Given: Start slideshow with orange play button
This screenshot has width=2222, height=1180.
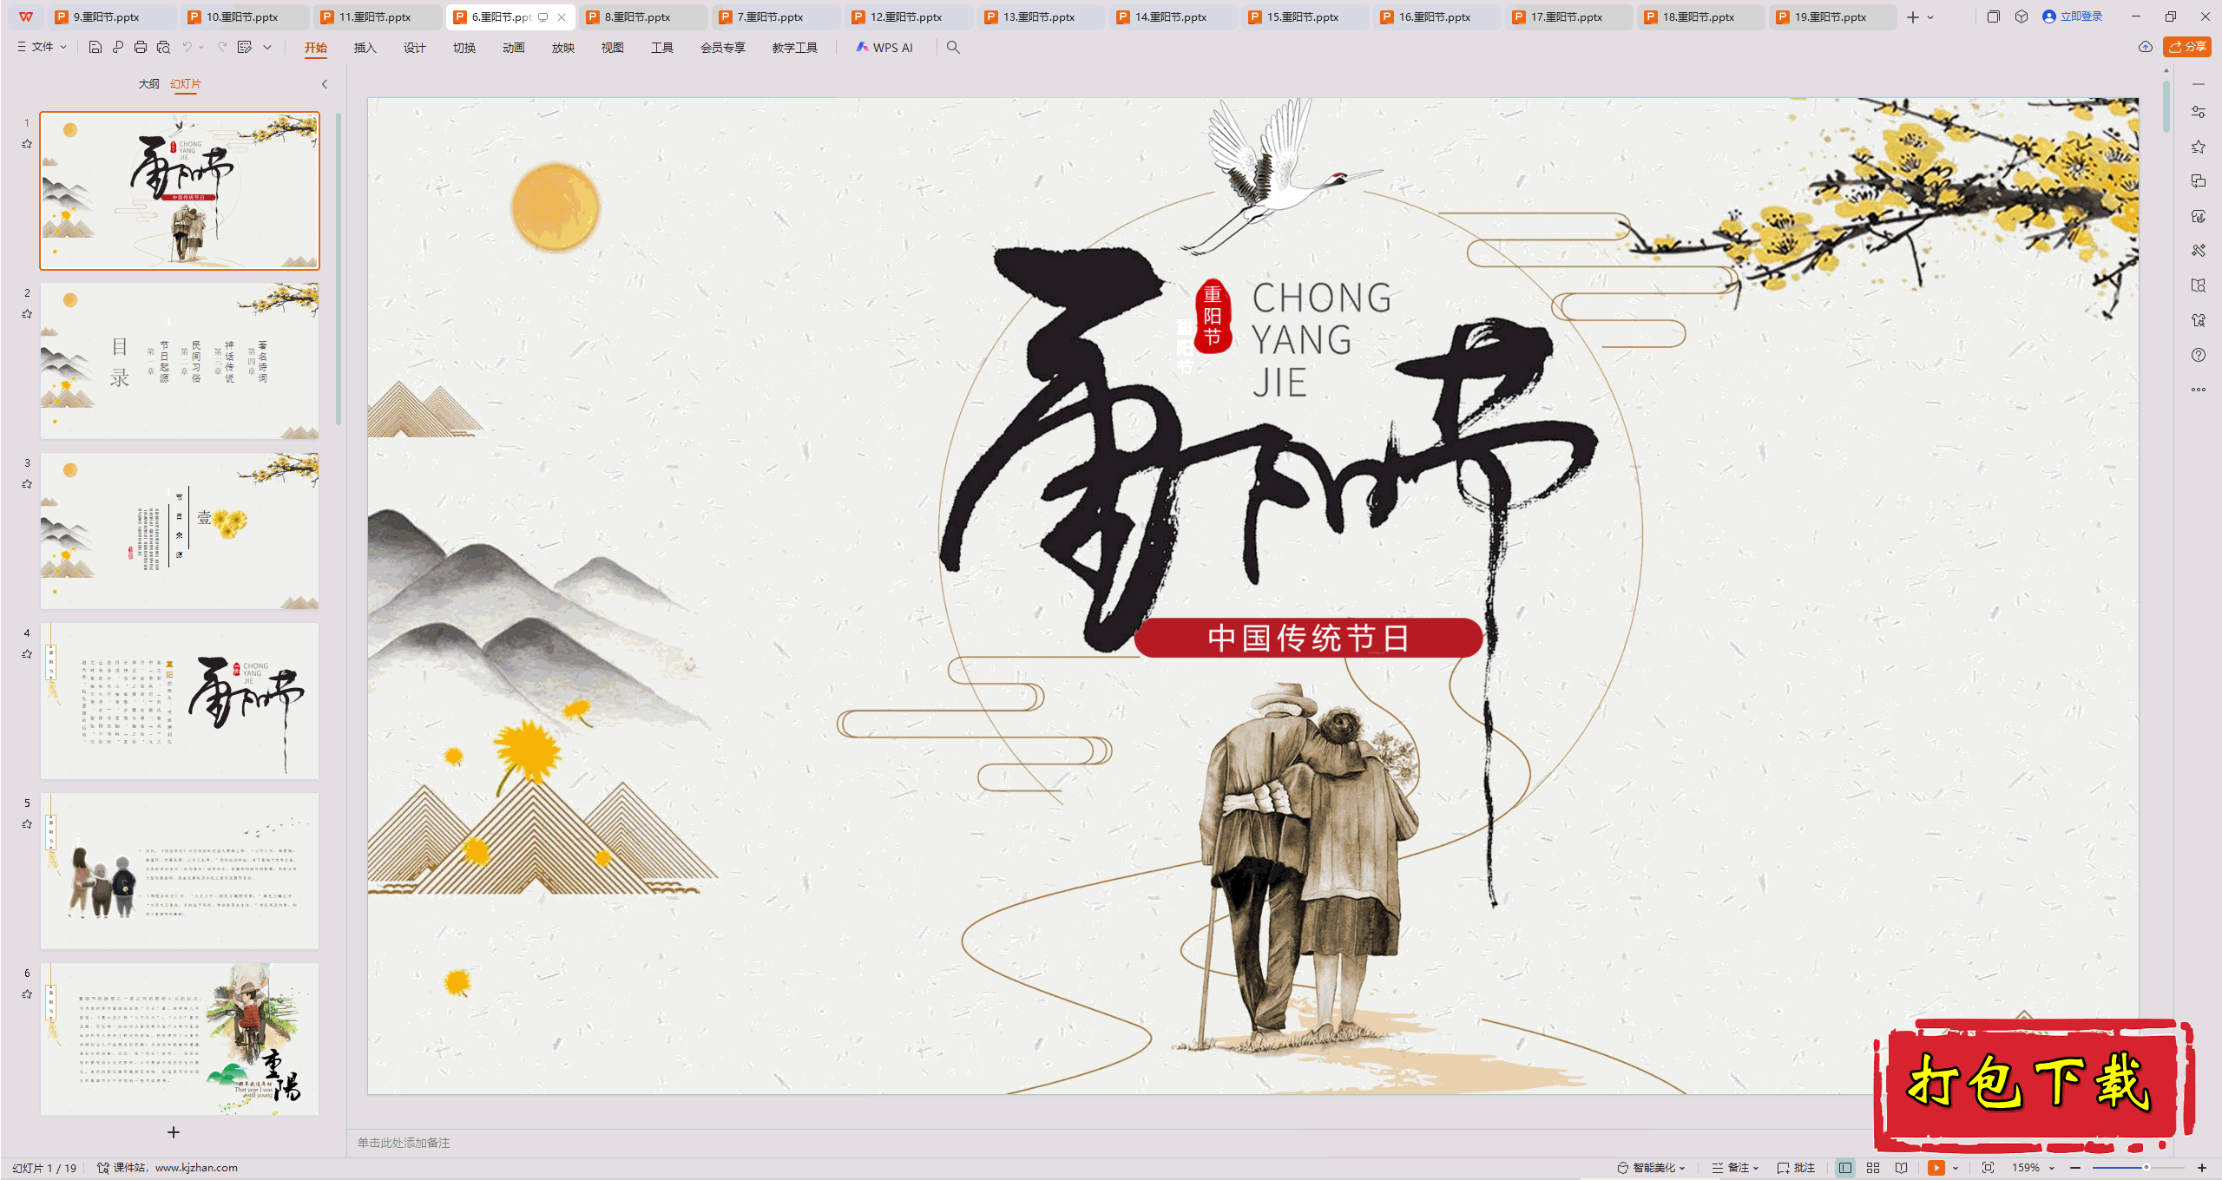Looking at the screenshot, I should pos(1936,1168).
